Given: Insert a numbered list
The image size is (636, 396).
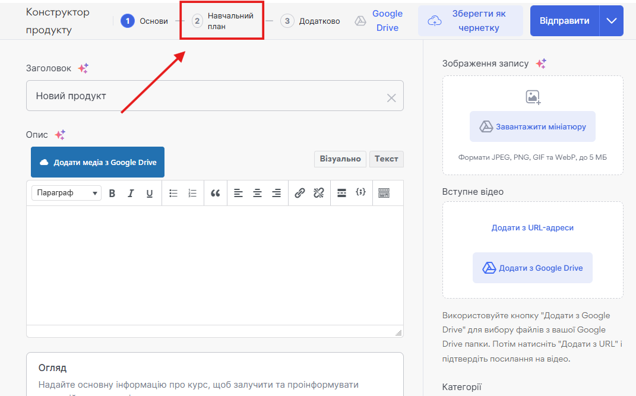Looking at the screenshot, I should tap(192, 193).
